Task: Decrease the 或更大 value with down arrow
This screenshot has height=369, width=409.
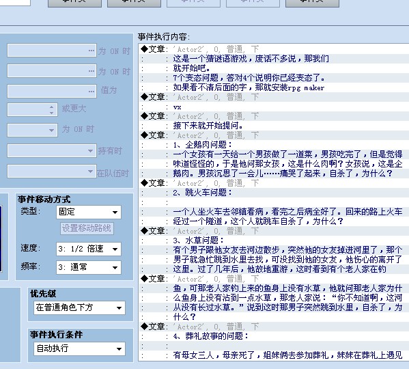Action: (x=52, y=113)
